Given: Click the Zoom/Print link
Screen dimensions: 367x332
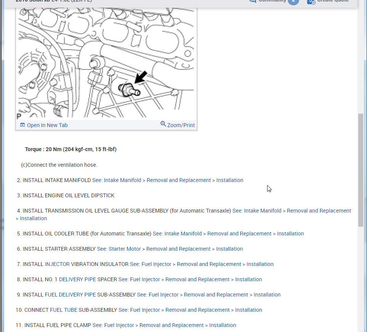Looking at the screenshot, I should tap(181, 125).
